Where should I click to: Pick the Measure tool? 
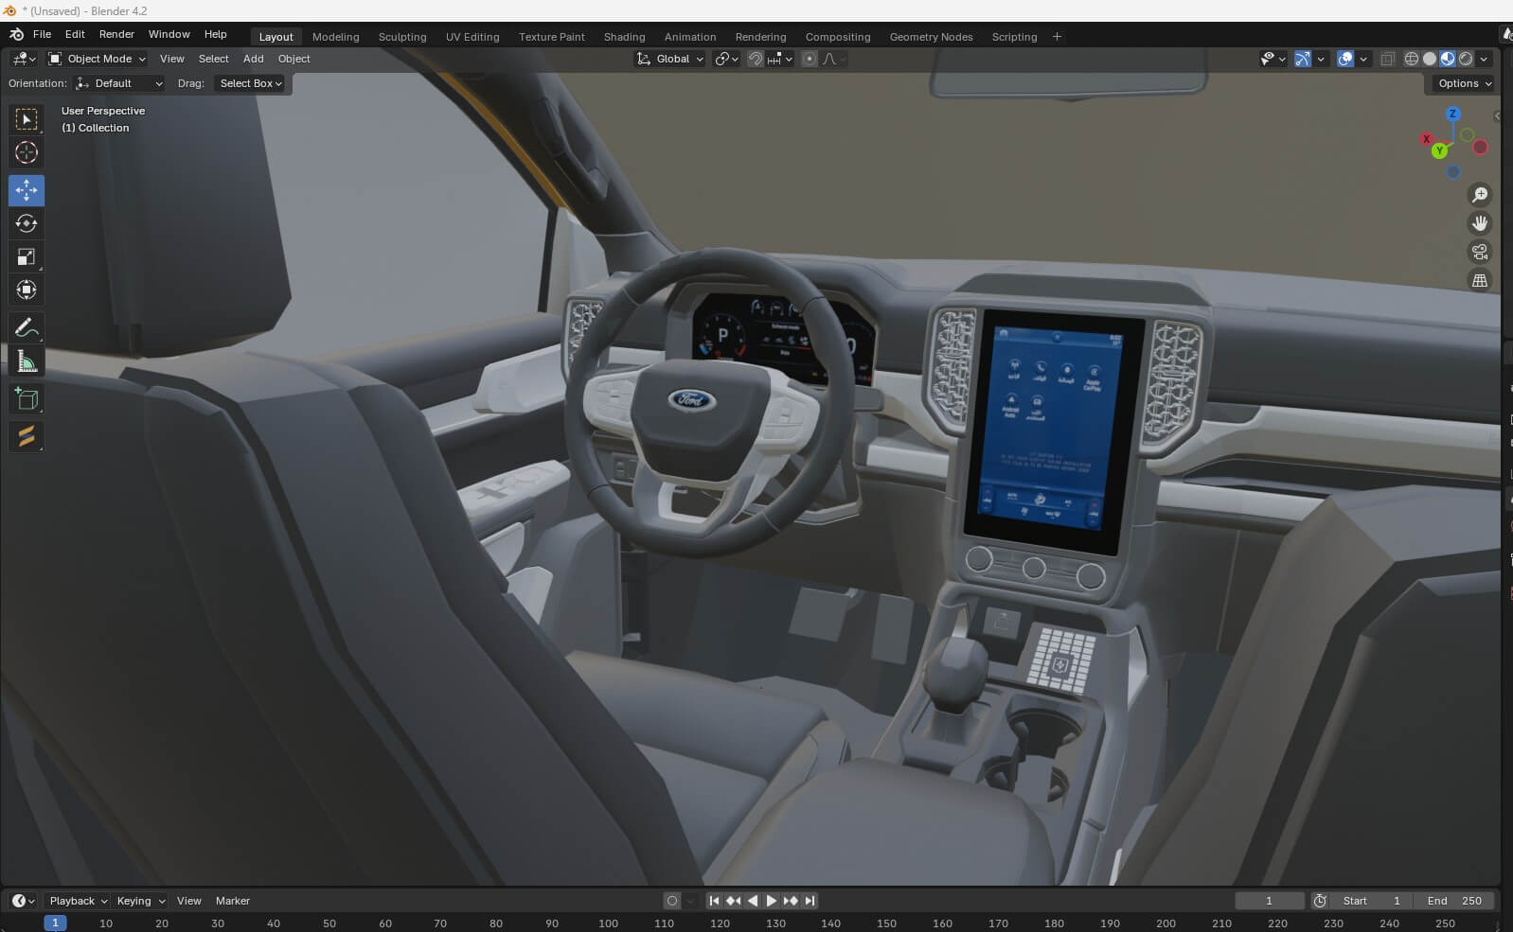click(27, 361)
